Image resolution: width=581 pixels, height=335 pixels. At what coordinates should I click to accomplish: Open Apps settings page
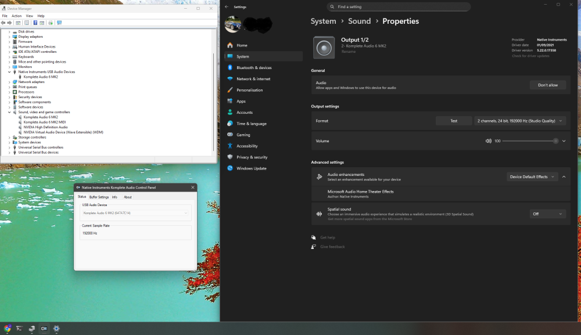pyautogui.click(x=263, y=101)
